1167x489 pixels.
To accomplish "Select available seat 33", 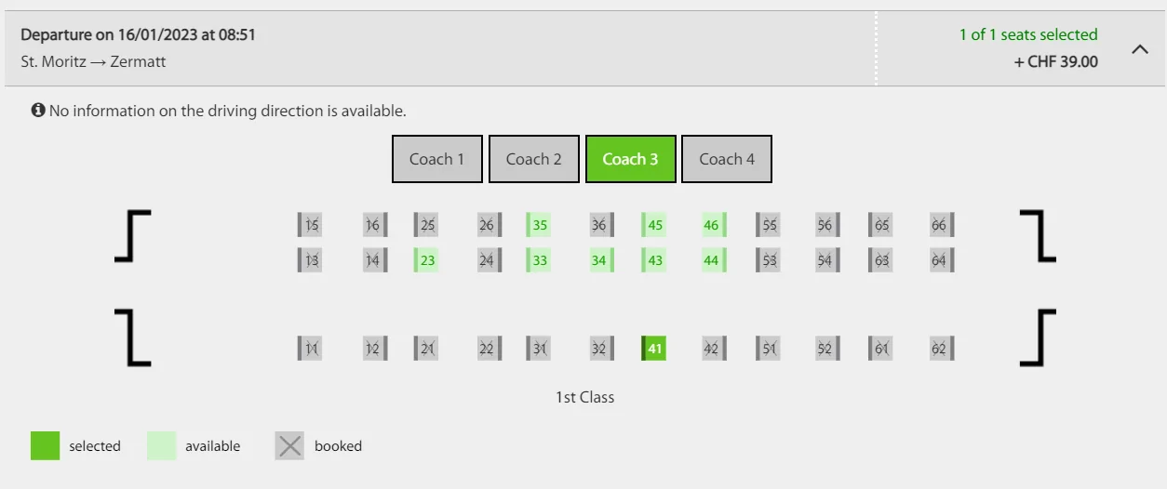I will click(x=538, y=260).
